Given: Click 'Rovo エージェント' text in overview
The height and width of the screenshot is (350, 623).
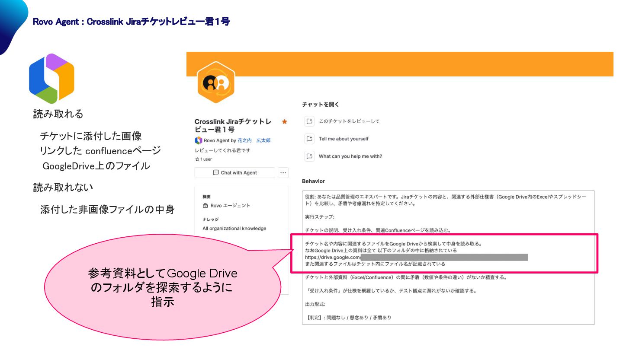Looking at the screenshot, I should [231, 206].
